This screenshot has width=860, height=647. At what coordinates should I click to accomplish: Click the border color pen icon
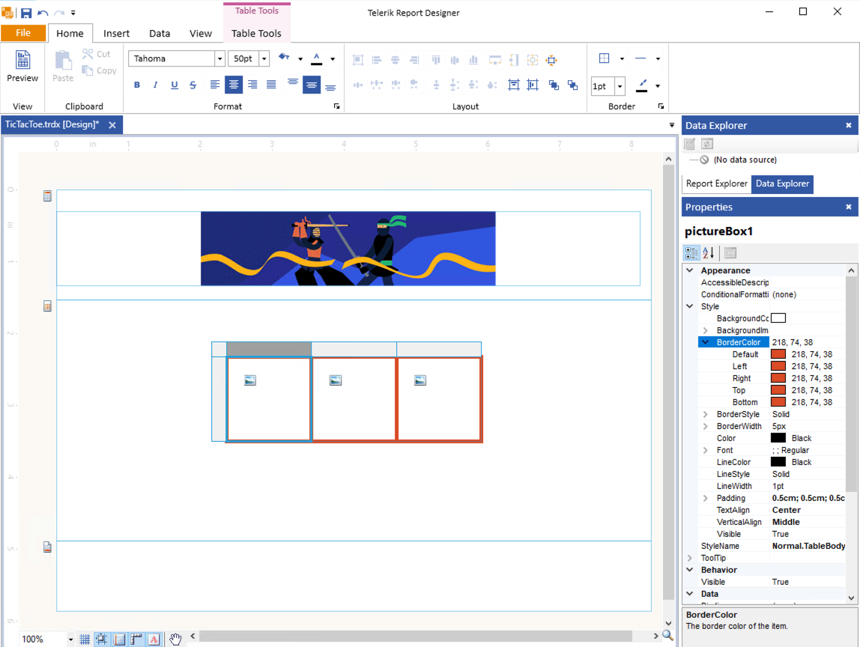[641, 85]
